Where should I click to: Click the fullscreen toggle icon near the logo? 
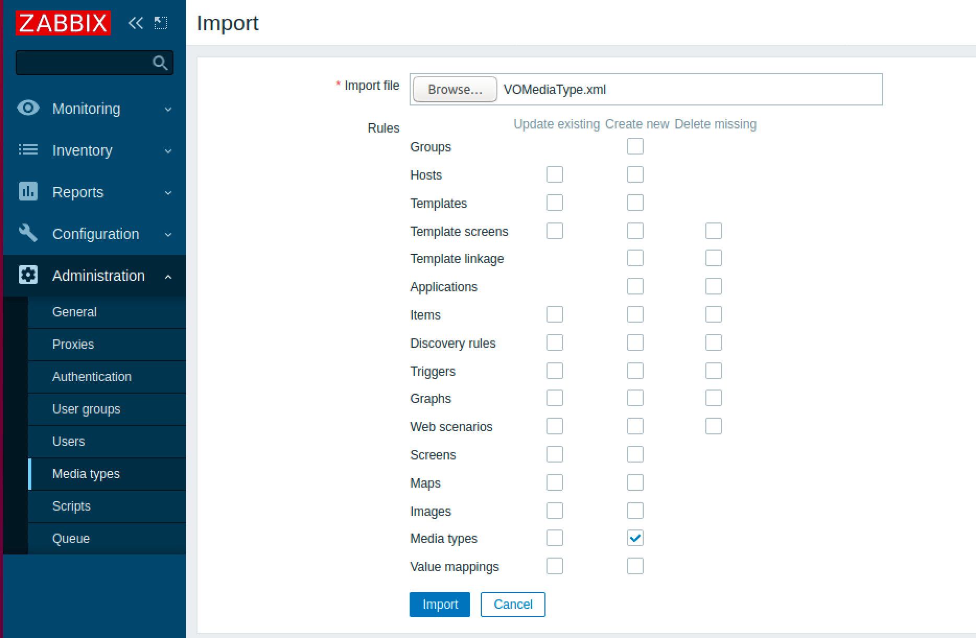pos(161,23)
